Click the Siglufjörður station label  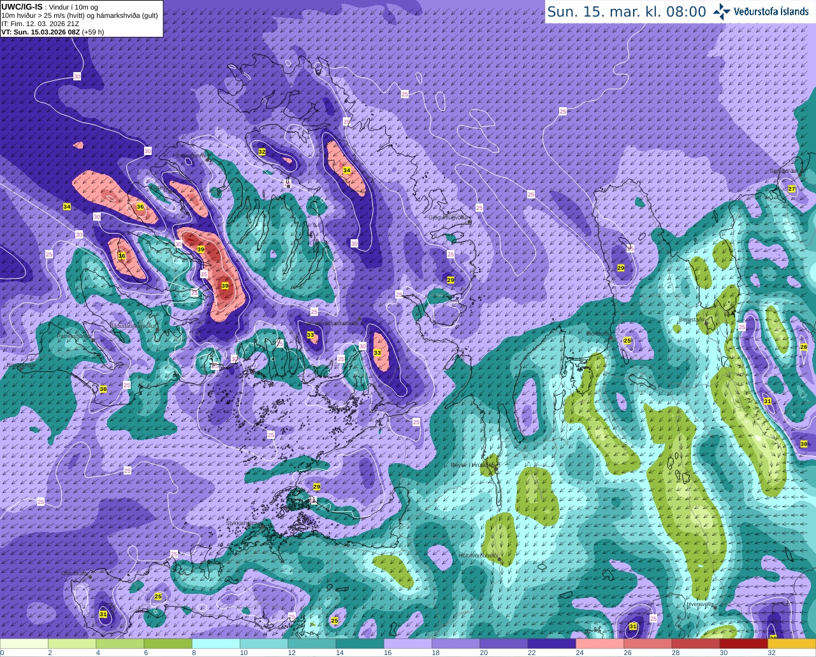click(x=783, y=171)
